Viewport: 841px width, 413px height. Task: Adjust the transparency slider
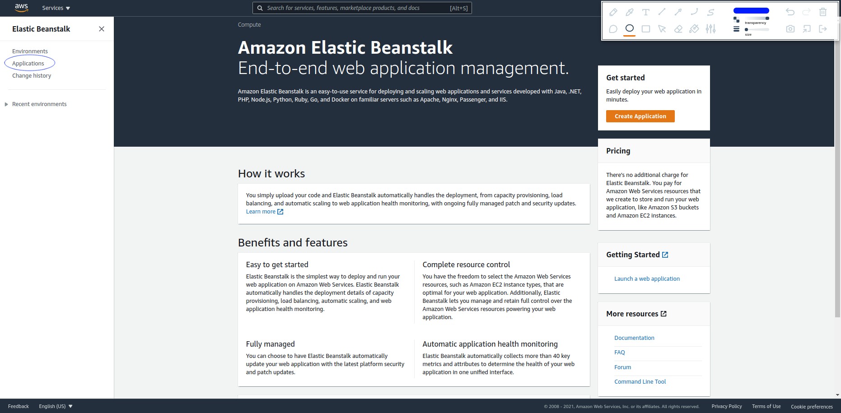point(757,18)
